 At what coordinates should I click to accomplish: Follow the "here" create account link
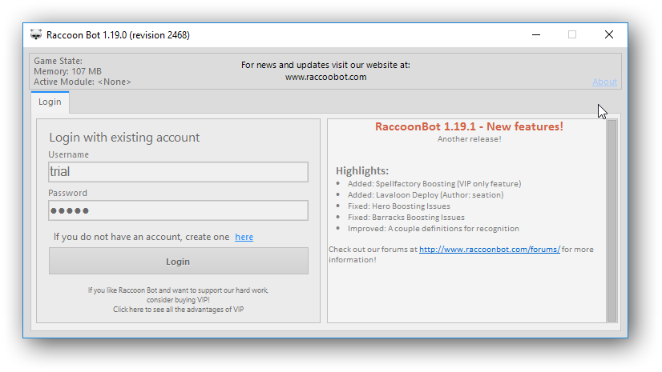click(244, 237)
